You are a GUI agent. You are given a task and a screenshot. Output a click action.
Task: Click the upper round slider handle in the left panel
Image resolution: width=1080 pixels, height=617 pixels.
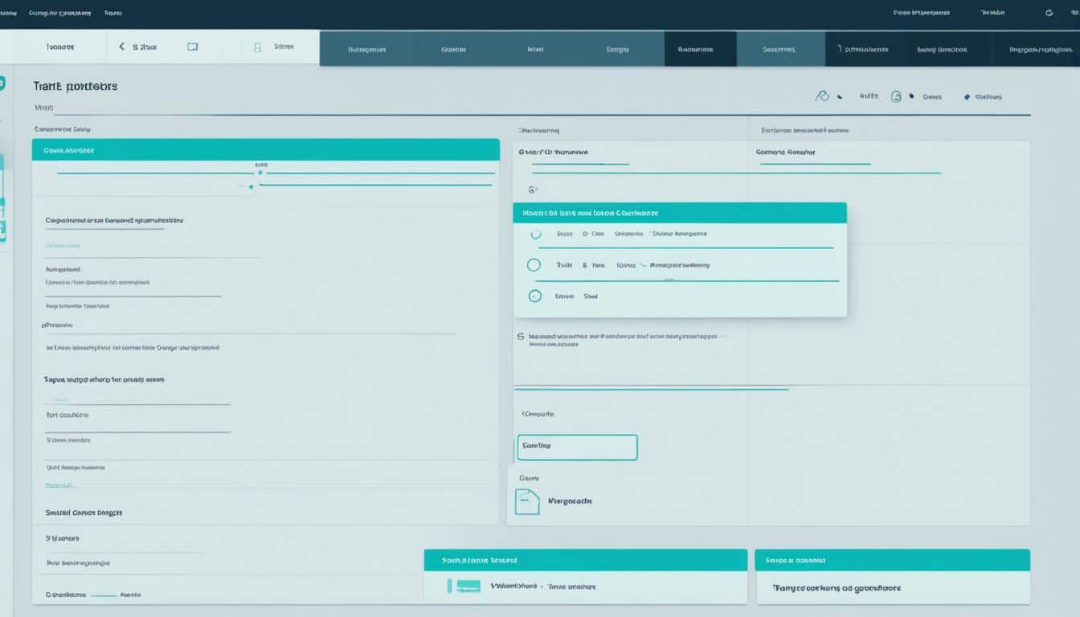point(260,173)
